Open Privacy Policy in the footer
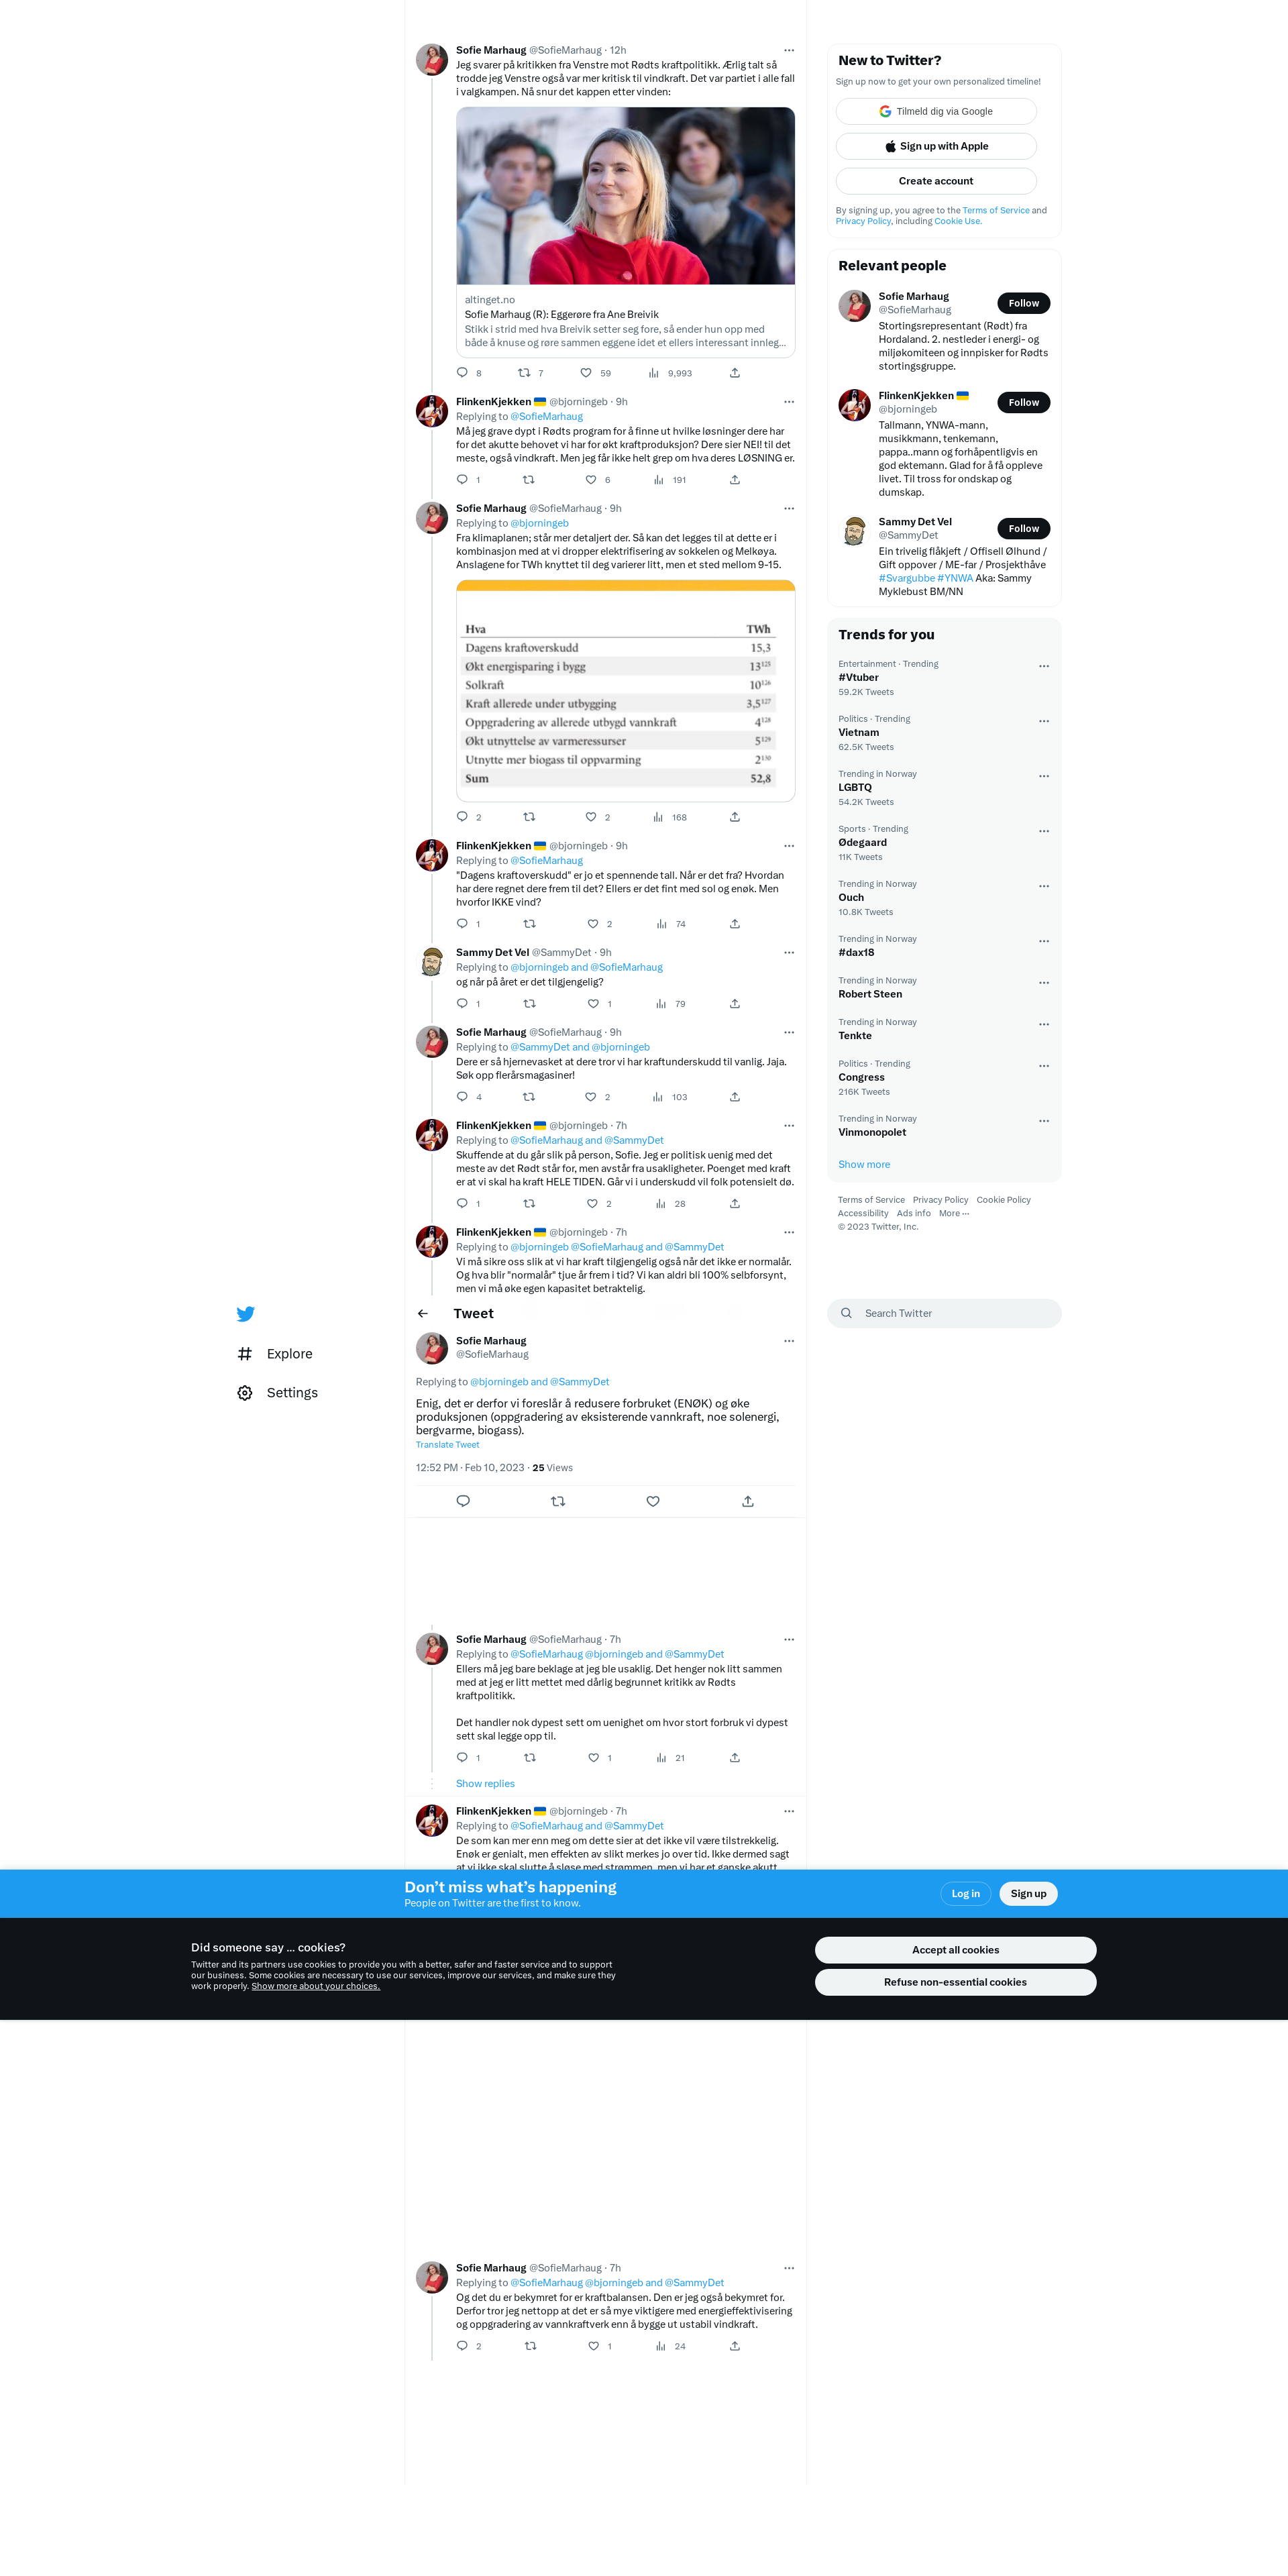1288x2576 pixels. [940, 1200]
